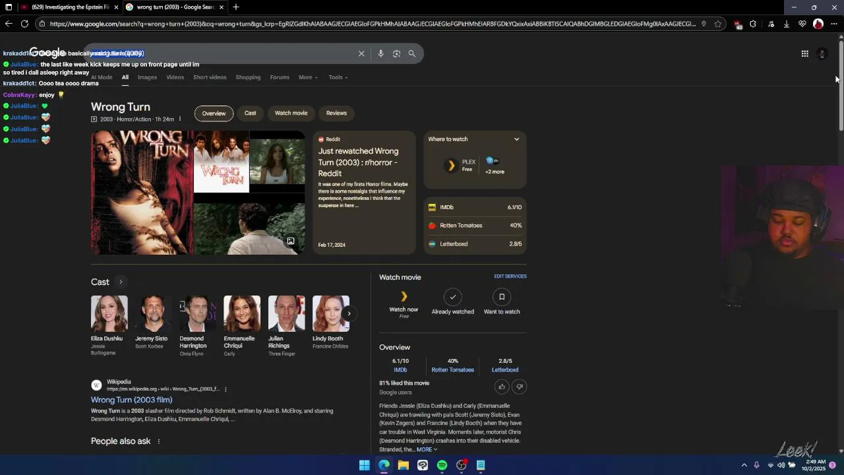Select the Forums search tab
This screenshot has width=844, height=475.
(x=280, y=77)
